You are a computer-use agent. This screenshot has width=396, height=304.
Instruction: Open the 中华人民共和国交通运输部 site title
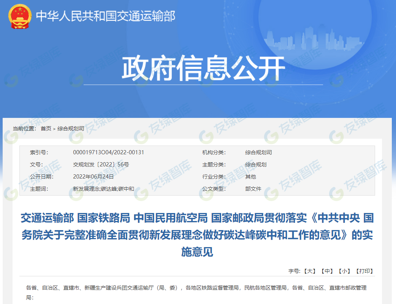[x=105, y=16]
